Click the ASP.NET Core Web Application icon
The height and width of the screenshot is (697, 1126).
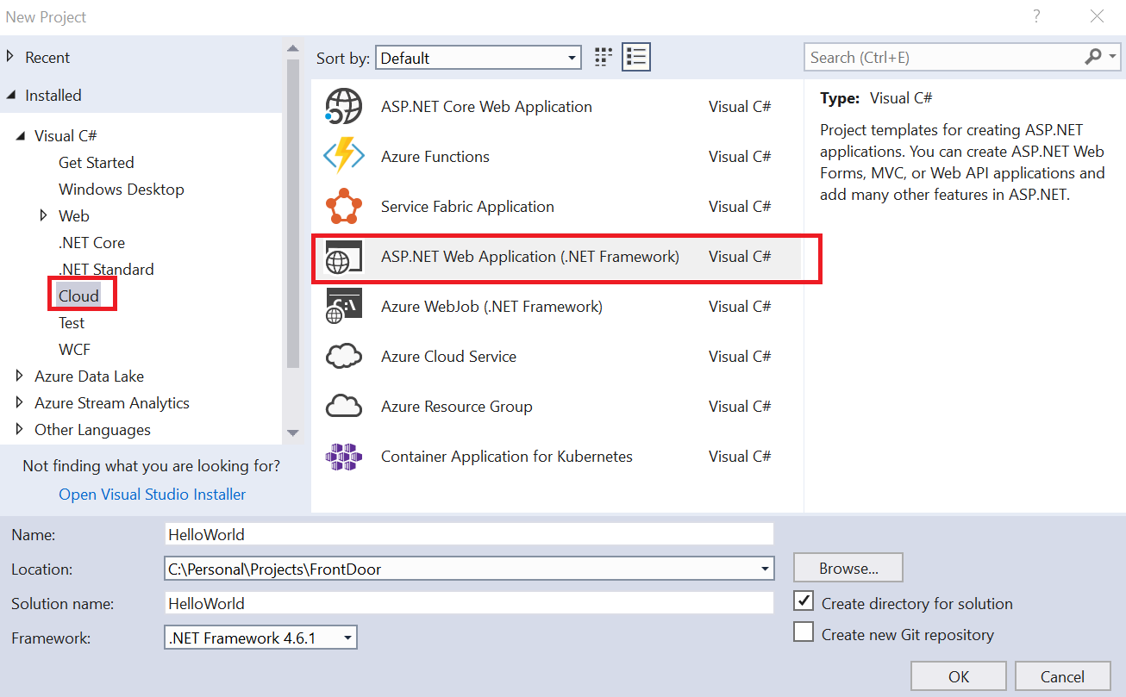pos(343,107)
